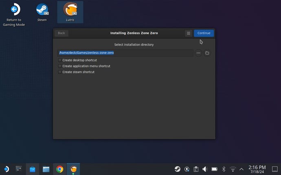Viewport: 281px width, 175px height.
Task: Open the Bluetooth tray icon
Action: (x=224, y=169)
